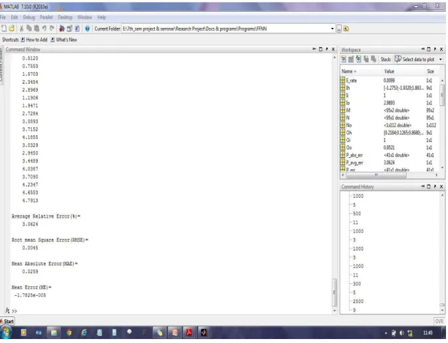The image size is (448, 343).
Task: Click the Save workspace icon
Action: (366, 59)
